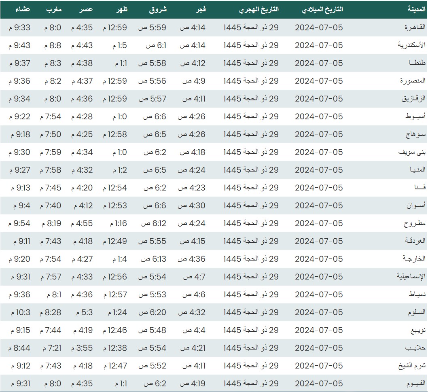Click the نويبع sunrise time 5:48 ص
The width and height of the screenshot is (428, 392).
click(x=152, y=330)
